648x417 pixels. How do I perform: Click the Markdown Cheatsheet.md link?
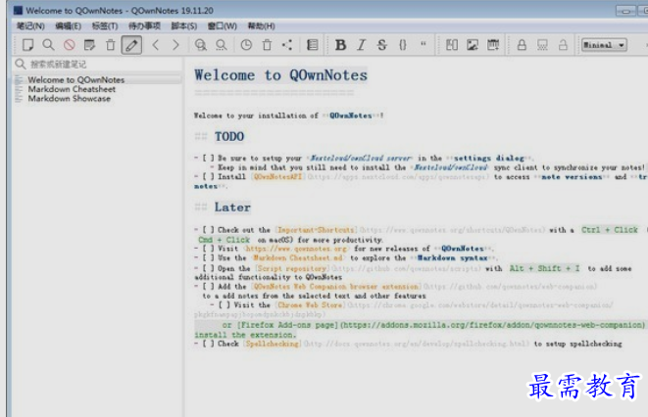(298, 258)
